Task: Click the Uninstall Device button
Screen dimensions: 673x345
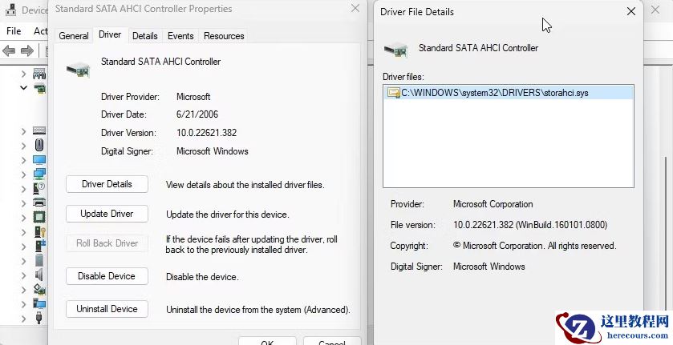Action: tap(107, 309)
